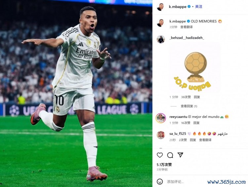Focus the 添加评论 comment field

175,182
